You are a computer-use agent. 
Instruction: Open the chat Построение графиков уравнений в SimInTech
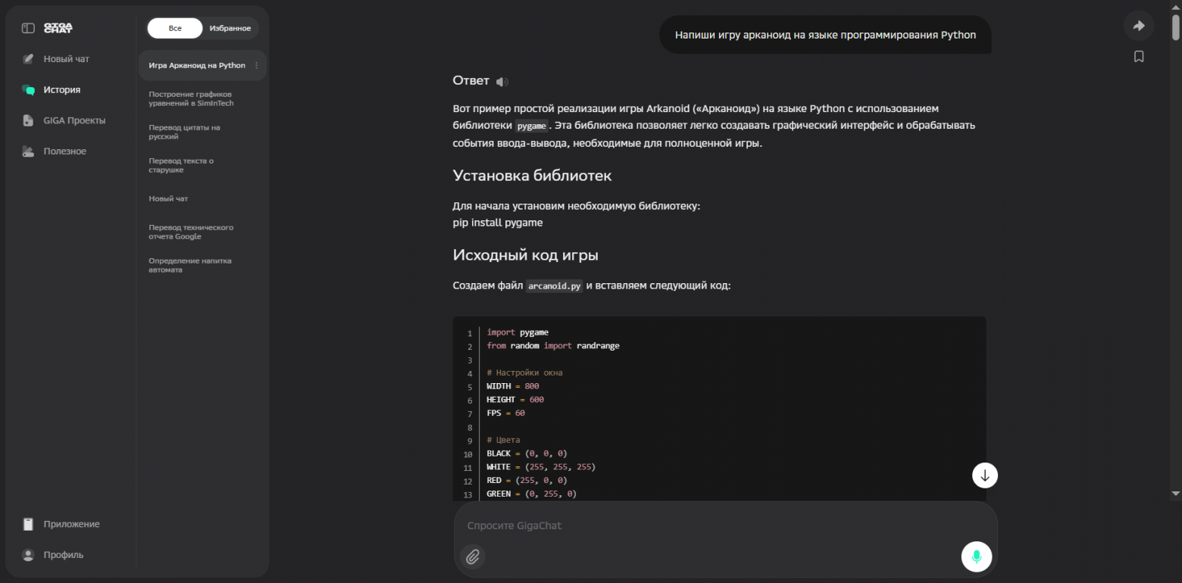pos(191,98)
